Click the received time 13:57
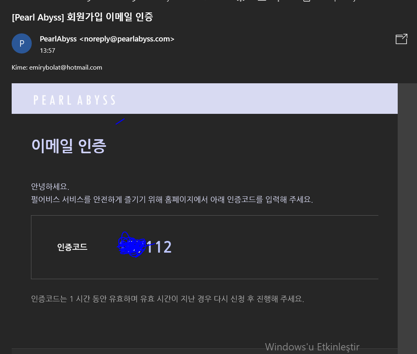The image size is (417, 354). [x=47, y=51]
